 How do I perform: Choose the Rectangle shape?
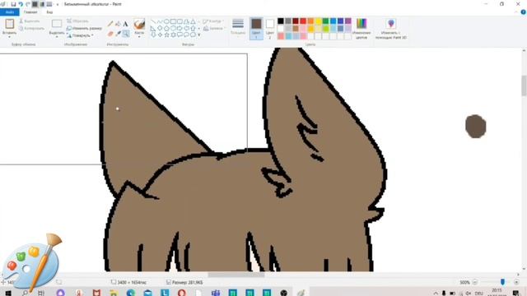pos(173,21)
